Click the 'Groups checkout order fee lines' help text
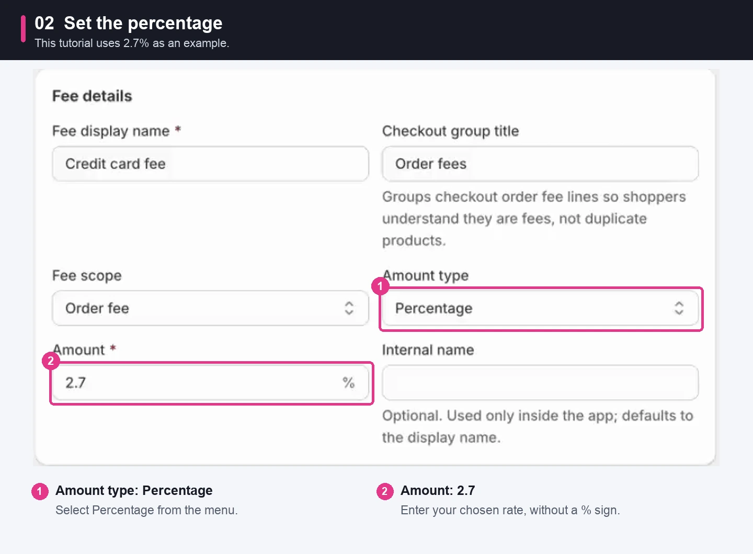 pos(534,218)
